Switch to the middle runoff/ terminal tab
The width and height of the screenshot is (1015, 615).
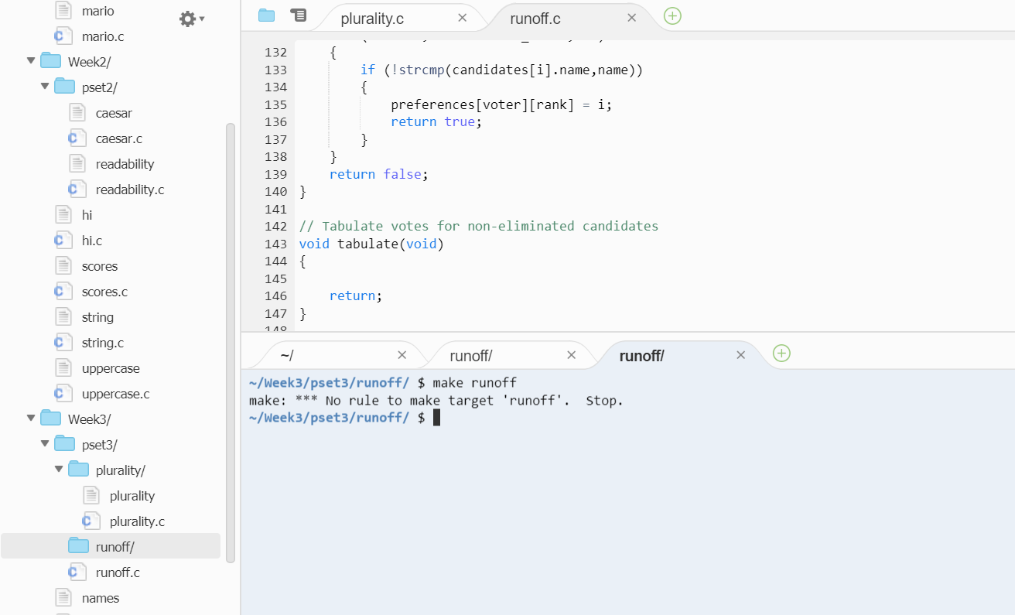[x=471, y=356]
